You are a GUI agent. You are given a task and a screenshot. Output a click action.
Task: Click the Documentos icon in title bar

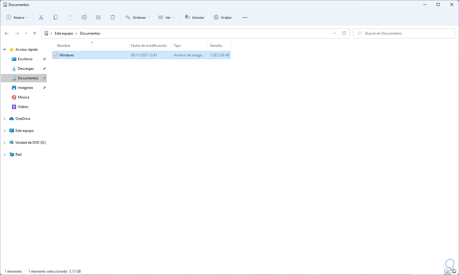tap(5, 5)
